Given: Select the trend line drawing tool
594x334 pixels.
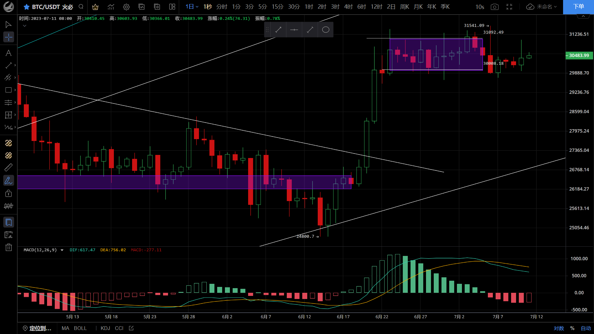Looking at the screenshot, I should (x=8, y=65).
